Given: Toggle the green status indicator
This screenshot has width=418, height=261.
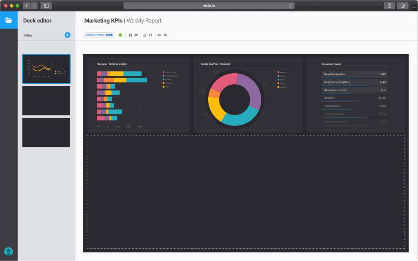Looking at the screenshot, I should [x=120, y=35].
